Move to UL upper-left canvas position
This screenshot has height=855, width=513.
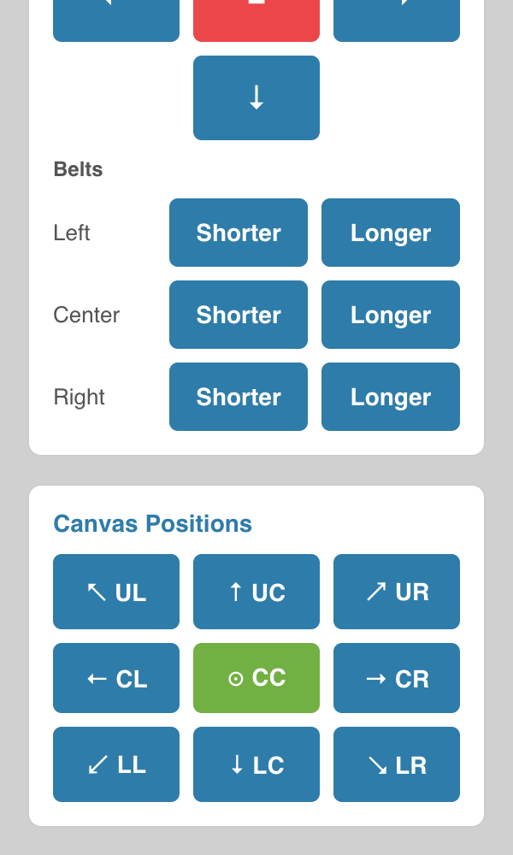pyautogui.click(x=116, y=592)
